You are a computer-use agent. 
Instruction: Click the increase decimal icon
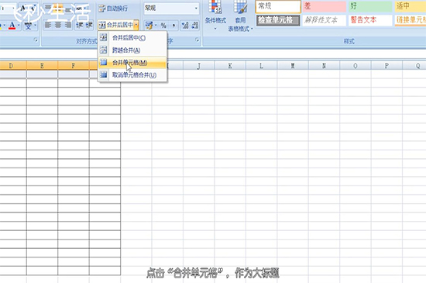185,26
